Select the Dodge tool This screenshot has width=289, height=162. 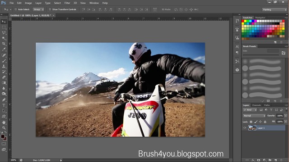click(x=4, y=94)
